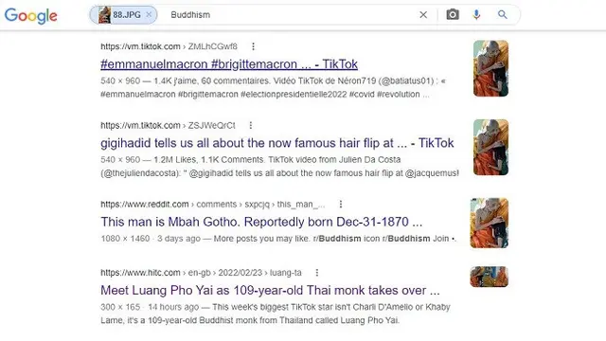Submit search with magnifying glass icon
The width and height of the screenshot is (606, 341).
(503, 15)
